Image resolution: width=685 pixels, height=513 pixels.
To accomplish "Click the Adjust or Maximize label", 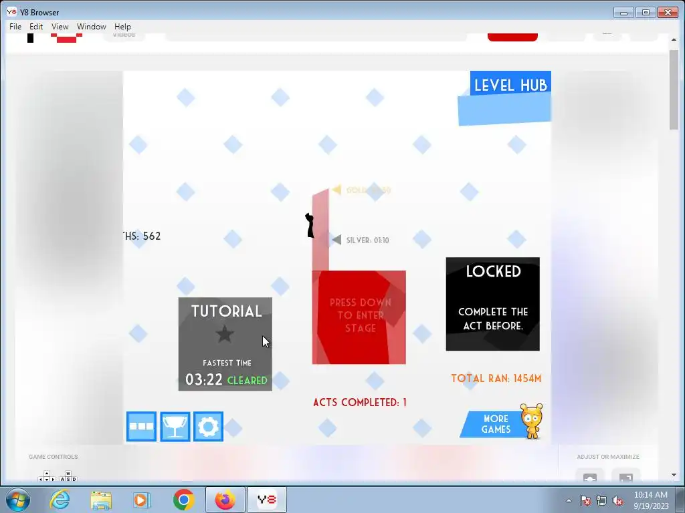I will 607,457.
